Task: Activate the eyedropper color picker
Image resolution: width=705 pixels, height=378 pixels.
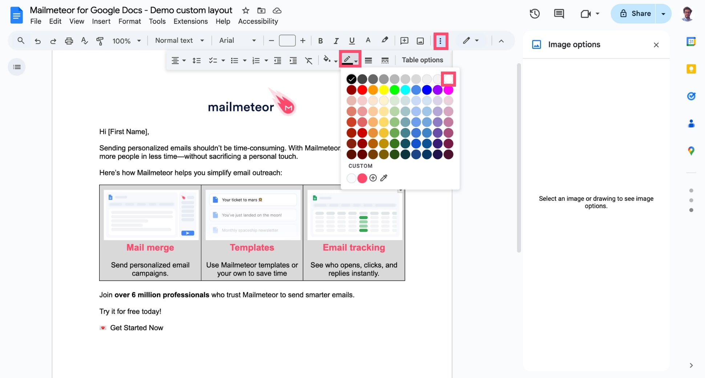Action: coord(384,178)
